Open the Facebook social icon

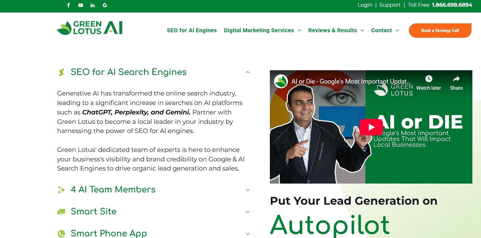click(68, 5)
